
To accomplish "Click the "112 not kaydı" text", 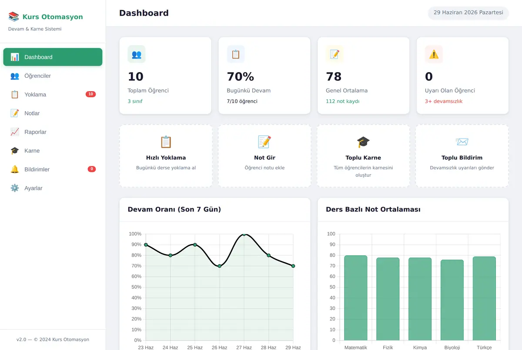I will (342, 101).
